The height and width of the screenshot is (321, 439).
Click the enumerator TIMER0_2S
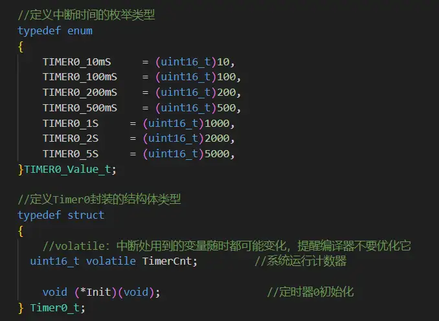click(71, 138)
